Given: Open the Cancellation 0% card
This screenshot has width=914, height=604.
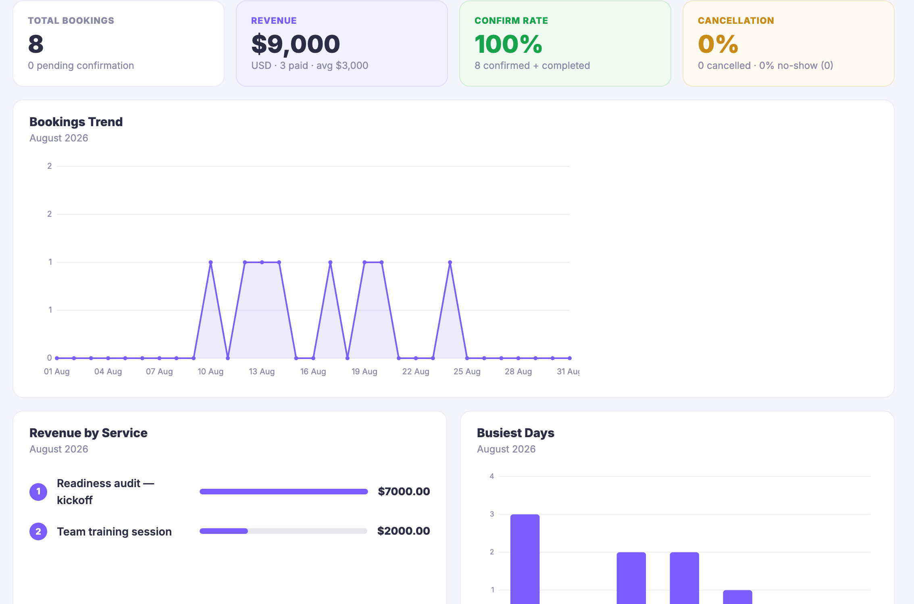Looking at the screenshot, I should pos(789,44).
